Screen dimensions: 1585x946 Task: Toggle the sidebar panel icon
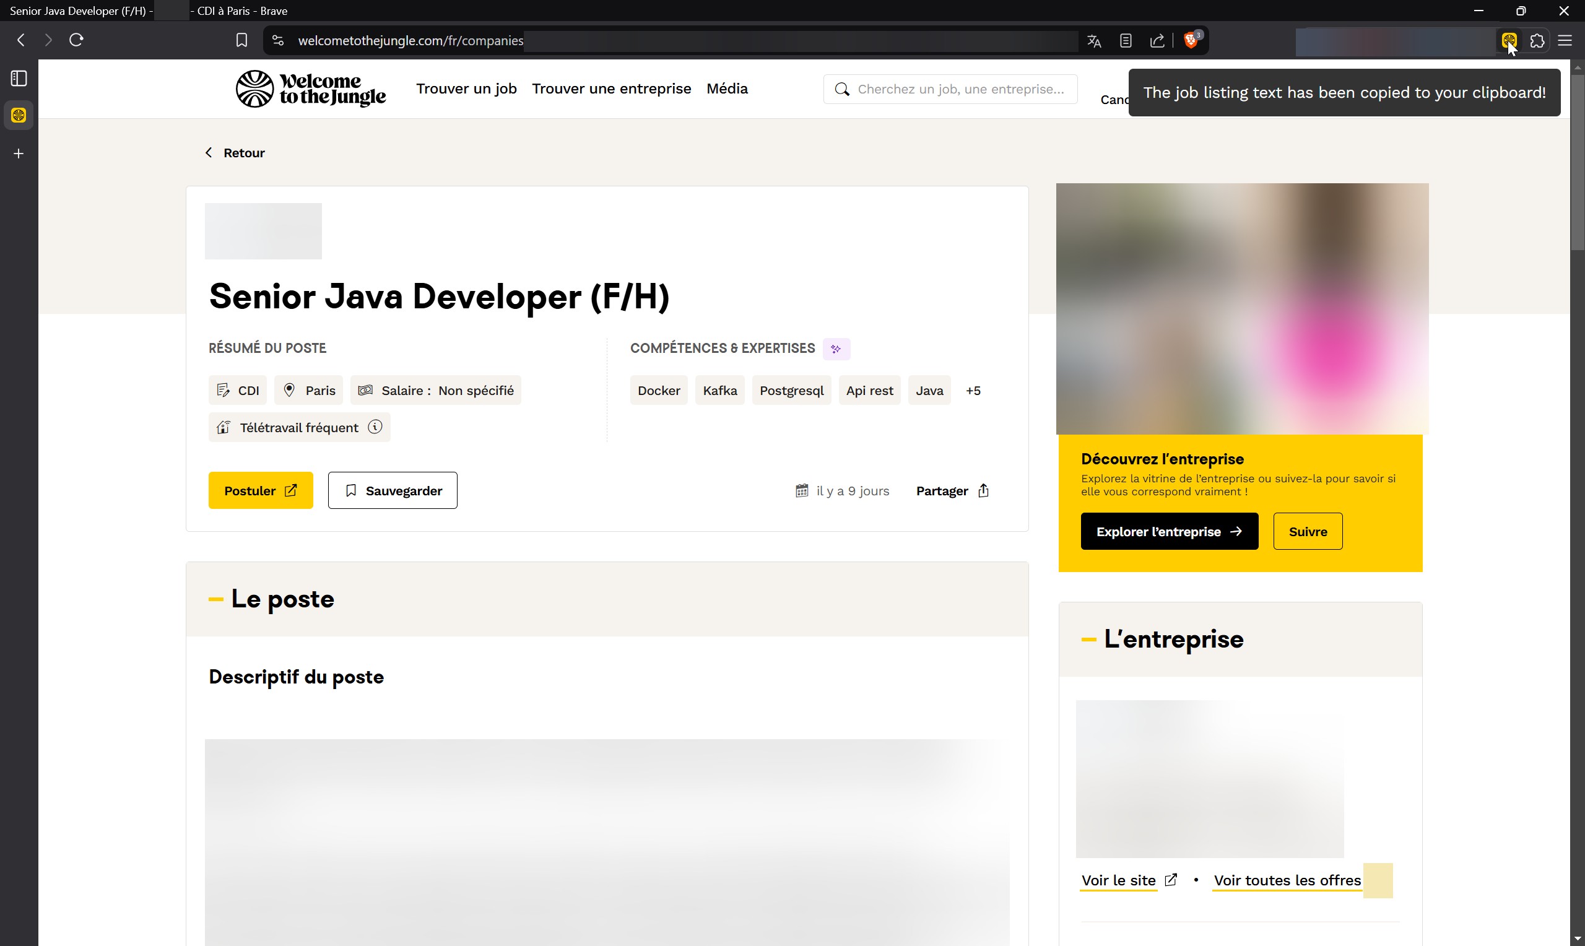click(19, 79)
